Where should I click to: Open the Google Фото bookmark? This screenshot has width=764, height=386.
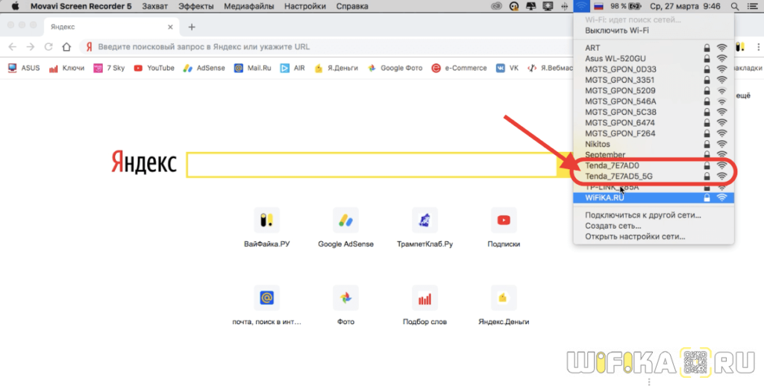tap(395, 68)
